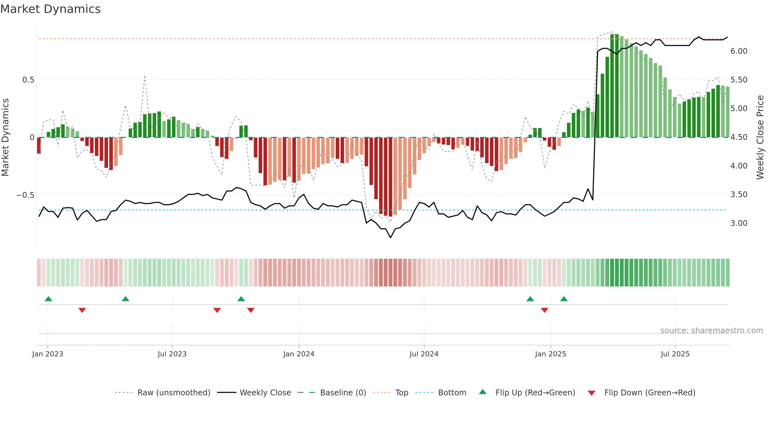Click the green Flip Up legend triangle icon
The image size is (774, 435).
click(483, 392)
